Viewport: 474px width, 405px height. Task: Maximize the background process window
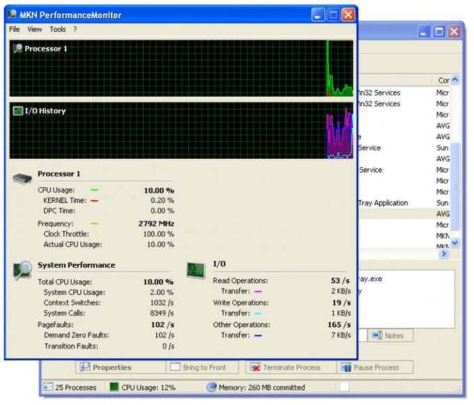439,31
